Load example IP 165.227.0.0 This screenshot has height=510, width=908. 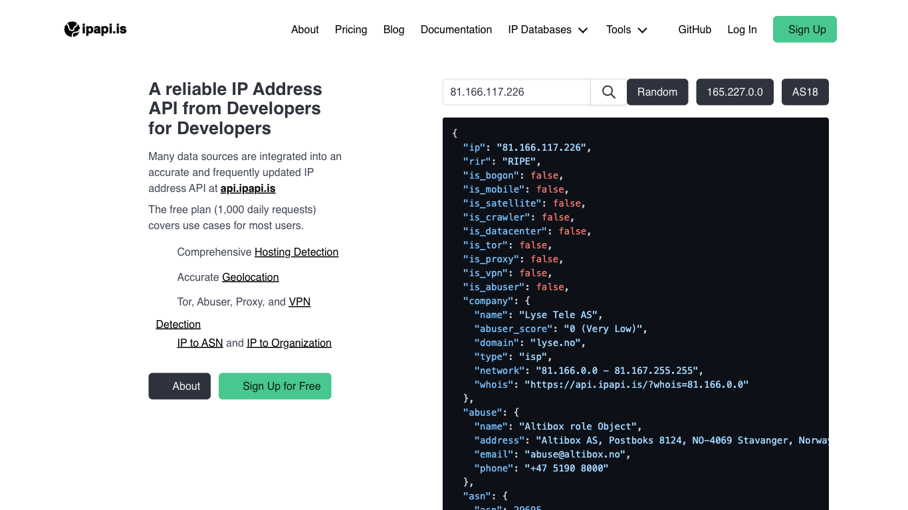[735, 92]
